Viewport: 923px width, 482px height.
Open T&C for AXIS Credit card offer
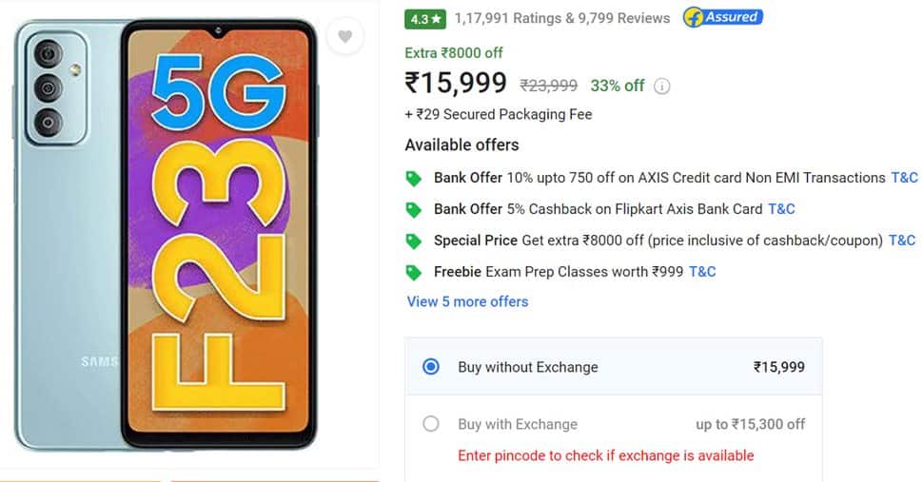(904, 178)
